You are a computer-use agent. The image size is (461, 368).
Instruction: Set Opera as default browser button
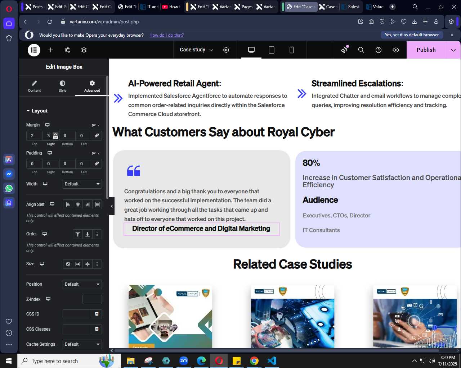[412, 35]
